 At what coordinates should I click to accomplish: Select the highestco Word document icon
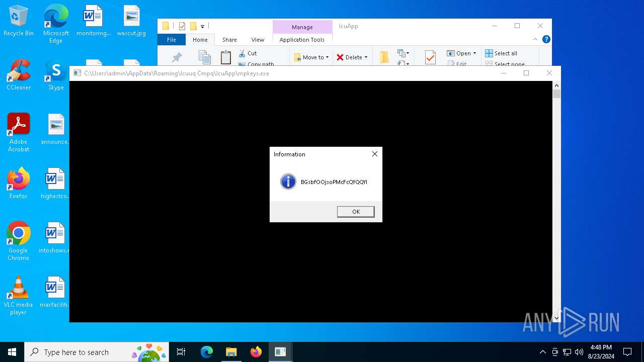click(x=55, y=184)
